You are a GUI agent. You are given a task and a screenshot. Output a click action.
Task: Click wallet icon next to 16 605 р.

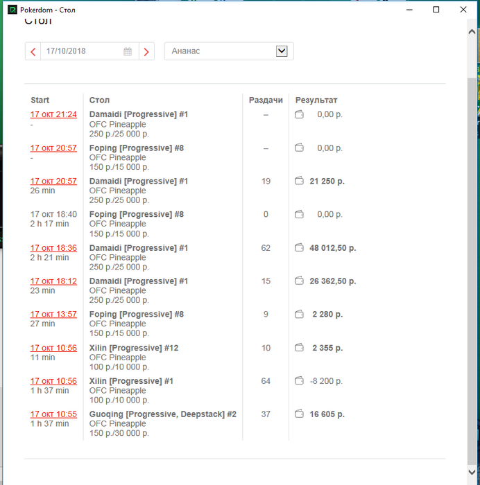point(299,414)
